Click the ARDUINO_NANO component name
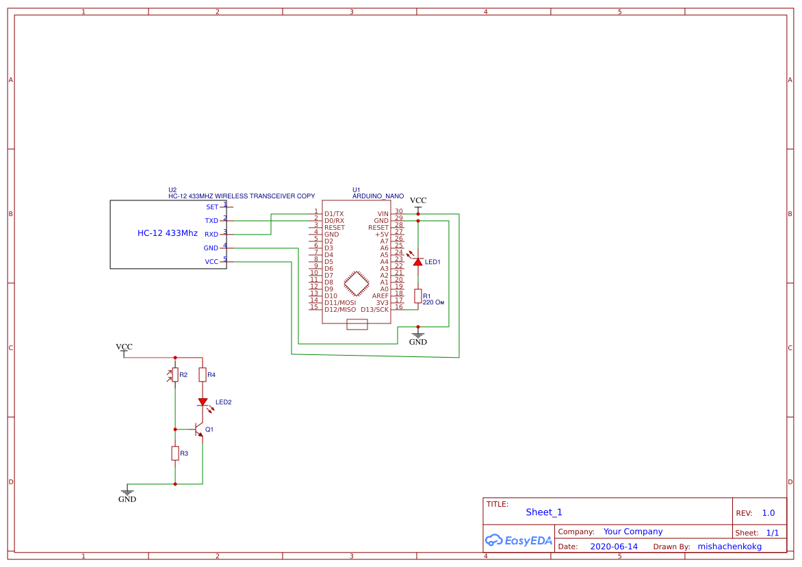Screen dimensions: 802x567 tap(378, 196)
